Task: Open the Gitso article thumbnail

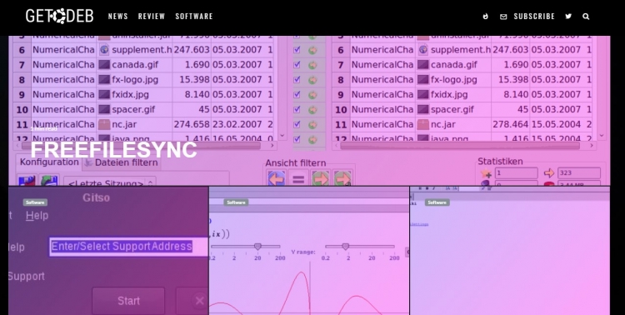Action: 108,251
